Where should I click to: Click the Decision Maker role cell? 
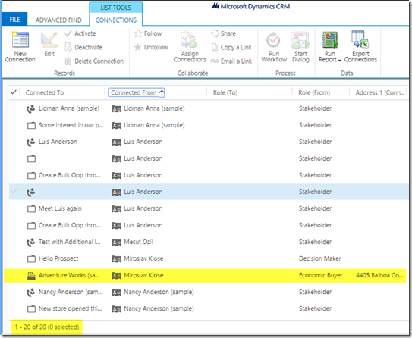pos(319,258)
